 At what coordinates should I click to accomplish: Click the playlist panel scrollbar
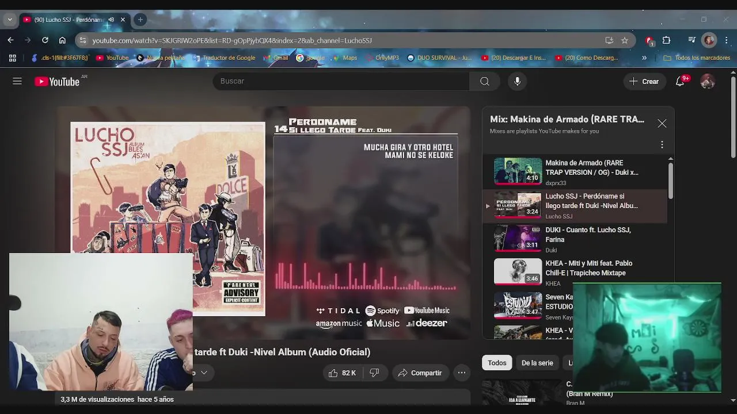670,181
